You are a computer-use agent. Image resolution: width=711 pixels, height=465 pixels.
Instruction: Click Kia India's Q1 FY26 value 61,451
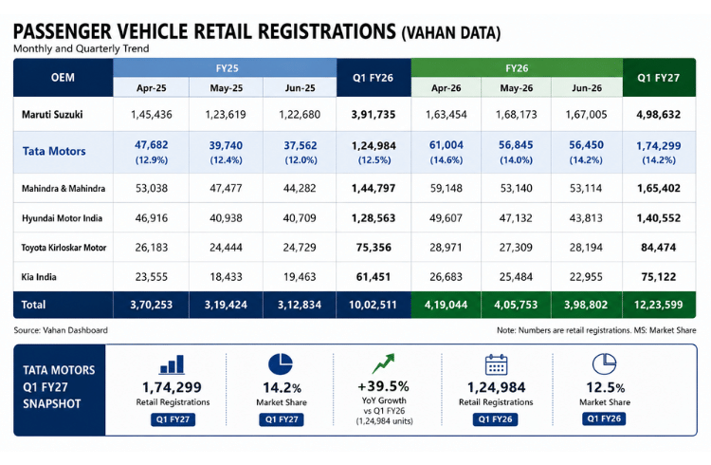coord(374,277)
